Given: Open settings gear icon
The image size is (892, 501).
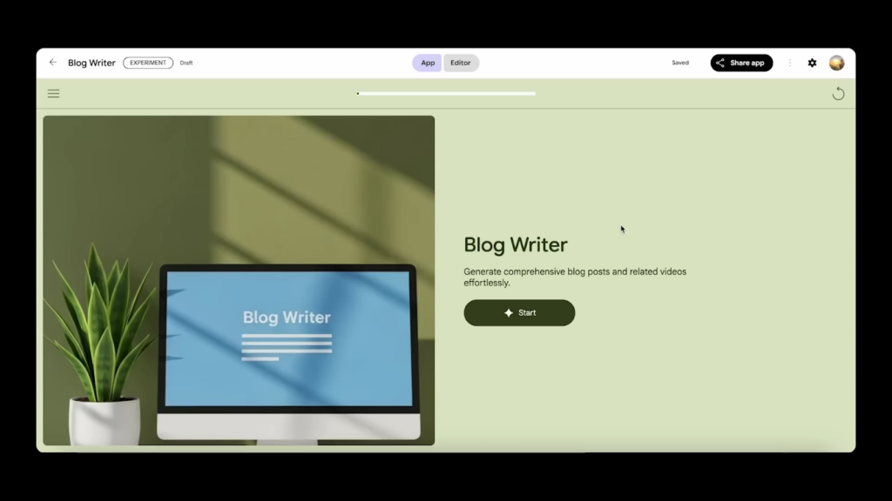Looking at the screenshot, I should pyautogui.click(x=812, y=63).
